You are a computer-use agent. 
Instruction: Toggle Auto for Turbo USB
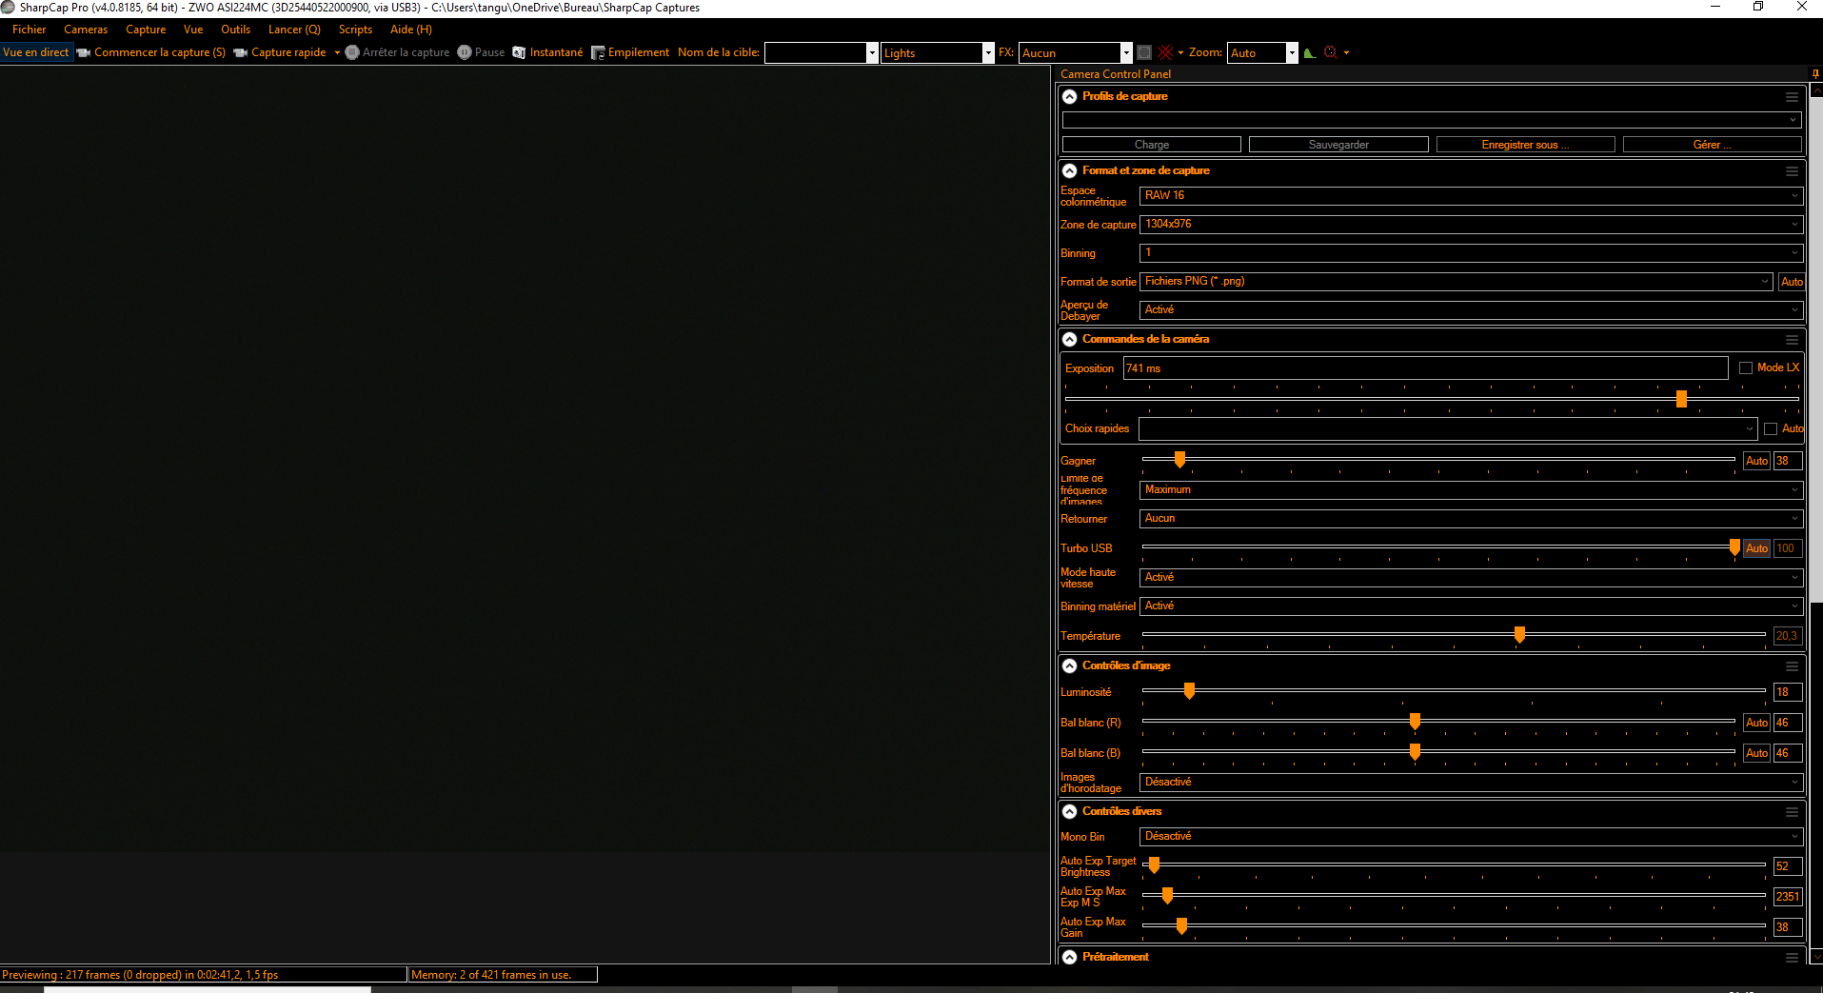(1756, 548)
